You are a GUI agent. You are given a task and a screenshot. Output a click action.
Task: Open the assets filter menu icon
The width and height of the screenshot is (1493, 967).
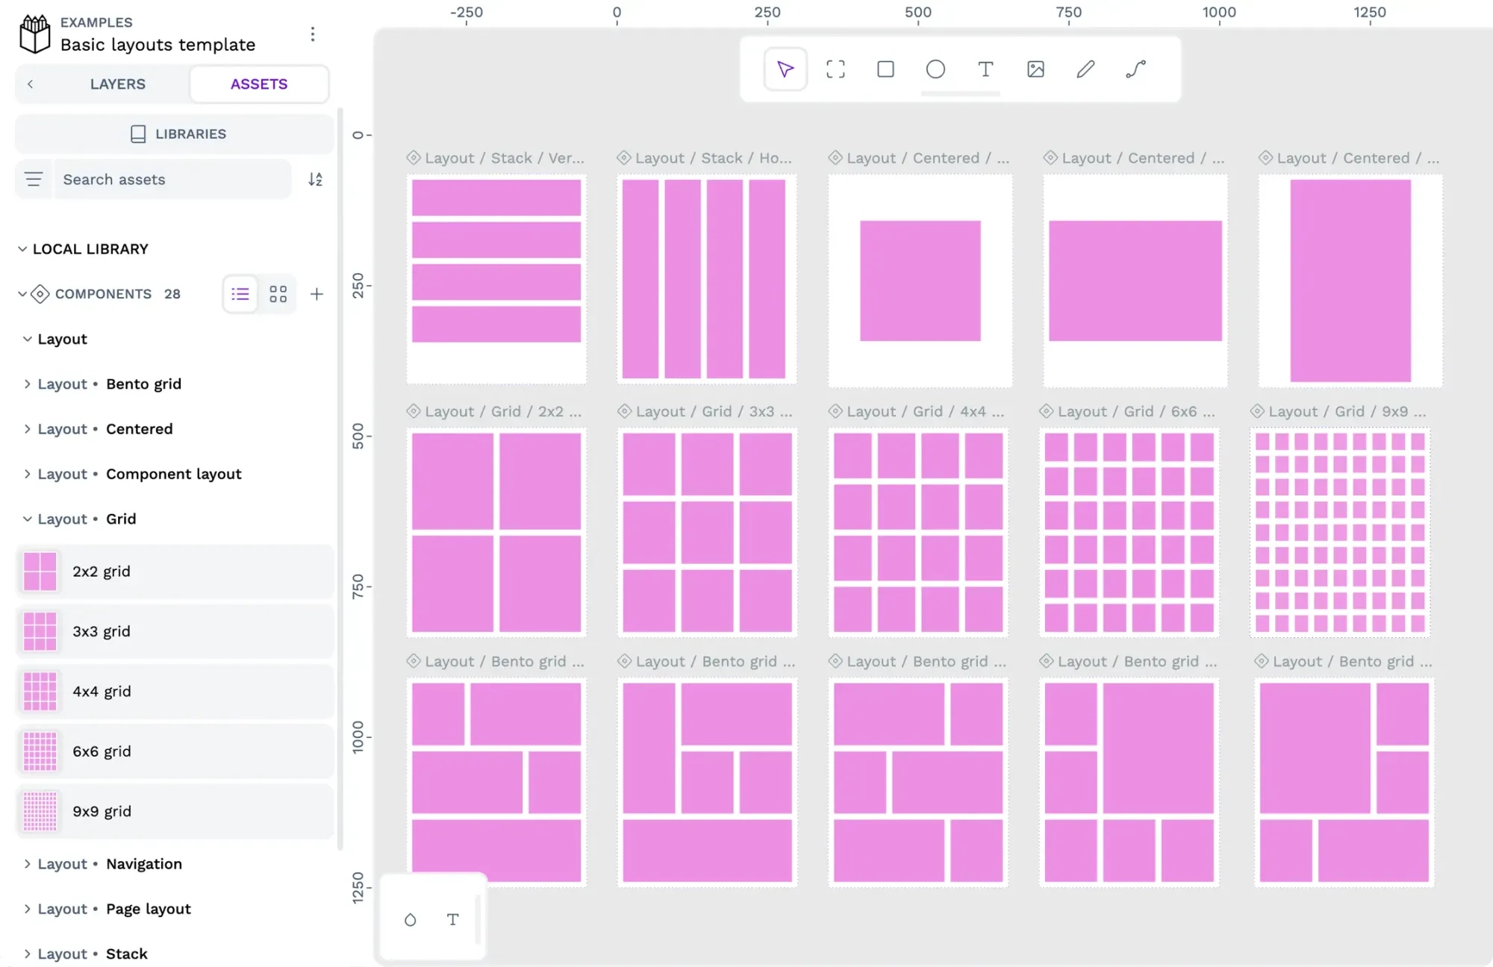[34, 179]
